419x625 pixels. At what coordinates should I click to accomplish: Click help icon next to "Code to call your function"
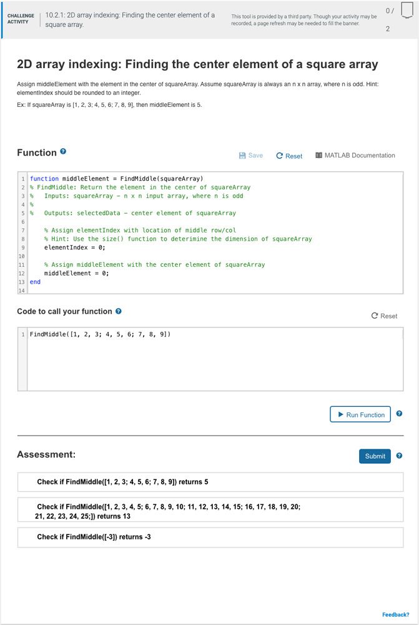coord(119,311)
